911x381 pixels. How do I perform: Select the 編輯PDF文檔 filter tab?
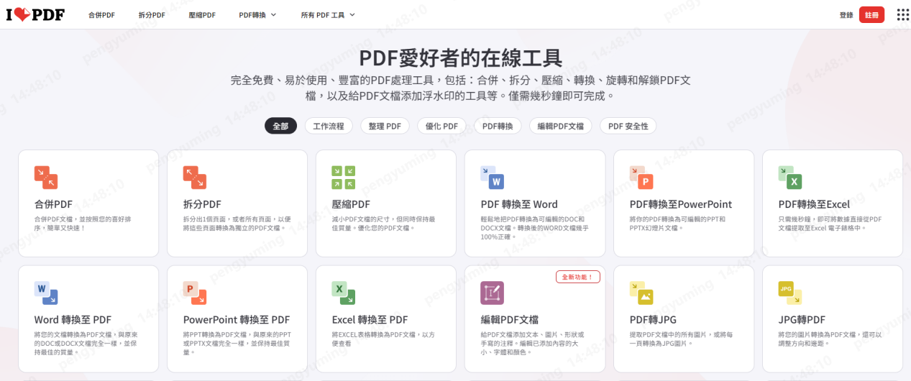click(x=561, y=126)
